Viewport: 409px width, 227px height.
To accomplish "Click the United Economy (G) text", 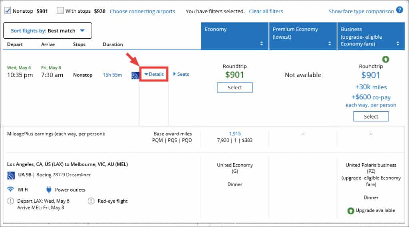I will (x=235, y=168).
